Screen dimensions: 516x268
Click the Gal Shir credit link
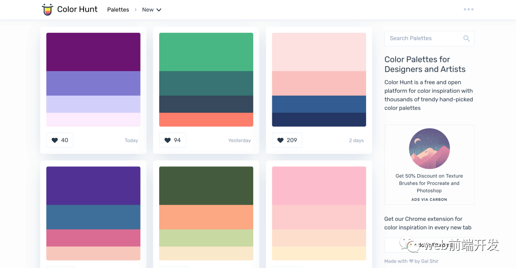tap(430, 261)
